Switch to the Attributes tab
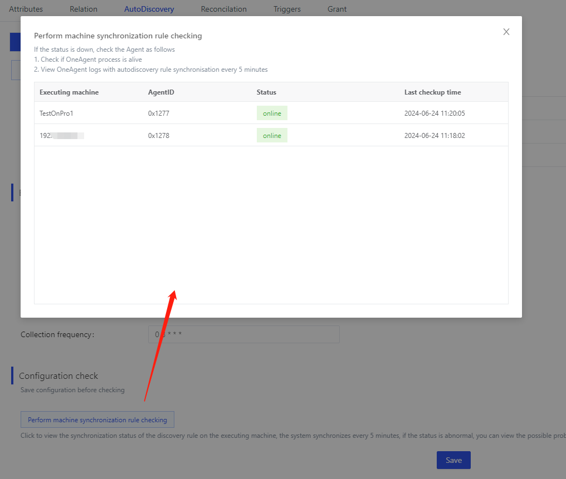The image size is (566, 479). [x=26, y=9]
